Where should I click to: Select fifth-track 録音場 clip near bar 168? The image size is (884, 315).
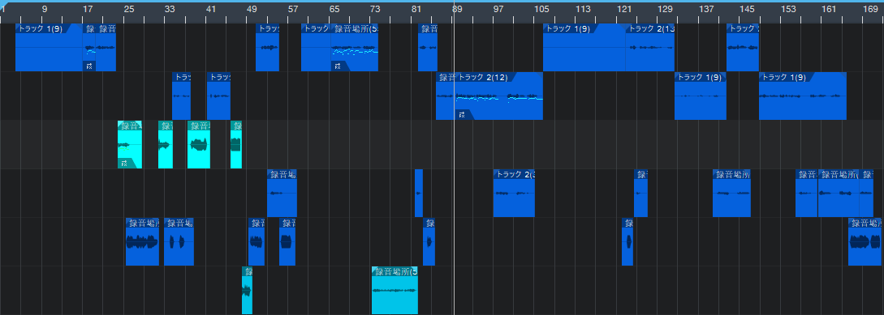[865, 242]
